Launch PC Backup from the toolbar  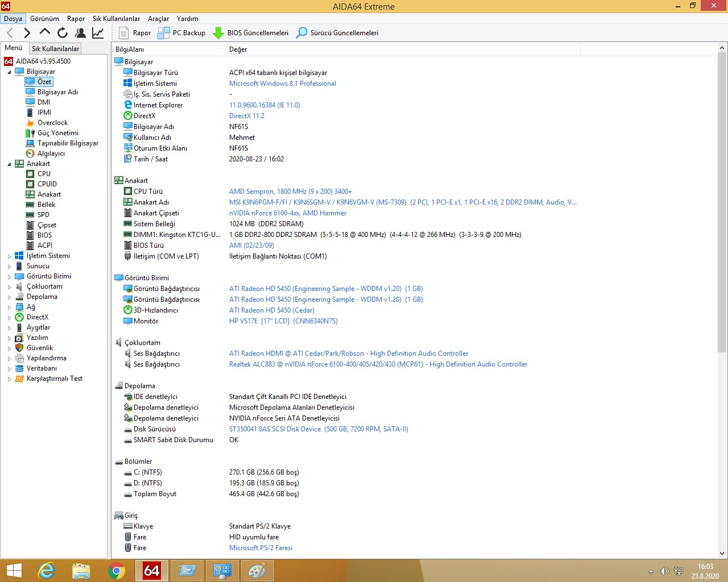point(181,33)
